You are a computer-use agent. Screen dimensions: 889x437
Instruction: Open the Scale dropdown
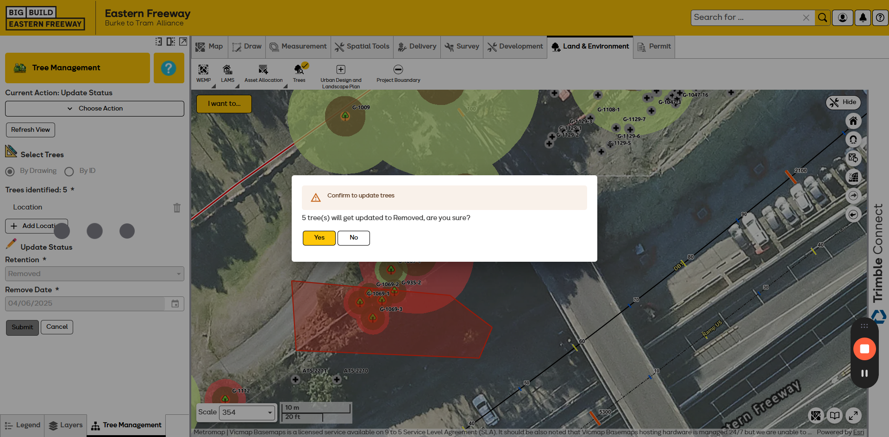pos(248,412)
